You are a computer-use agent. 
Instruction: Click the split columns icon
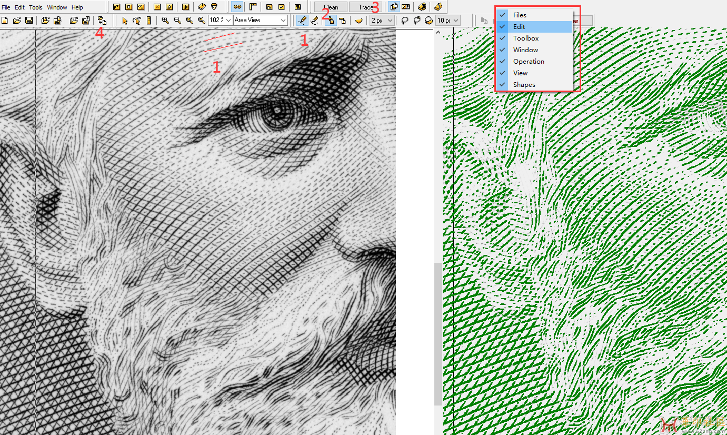coord(185,7)
